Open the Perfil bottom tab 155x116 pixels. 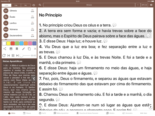[x=42, y=113]
